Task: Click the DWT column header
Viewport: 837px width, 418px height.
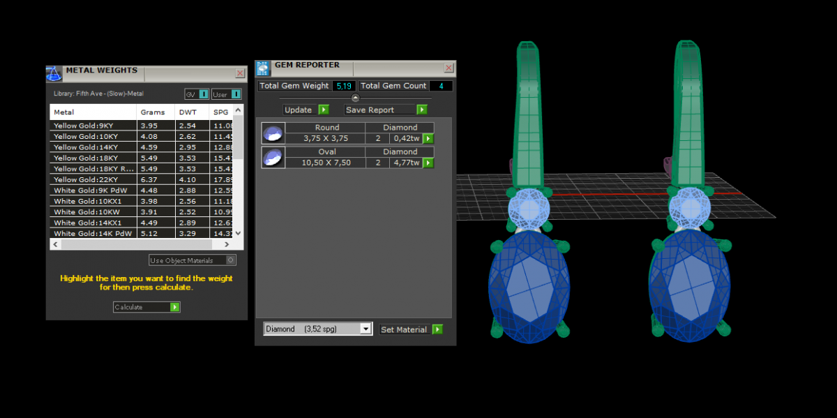Action: click(x=192, y=112)
